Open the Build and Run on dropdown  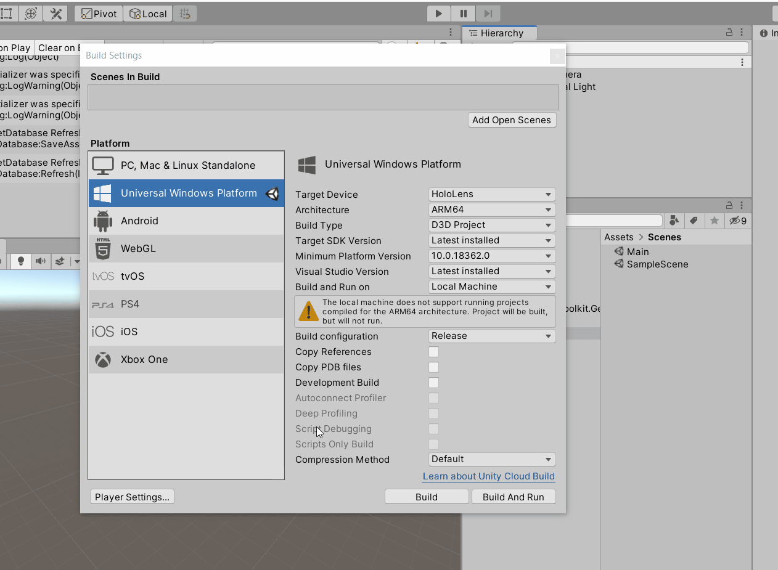pyautogui.click(x=492, y=287)
